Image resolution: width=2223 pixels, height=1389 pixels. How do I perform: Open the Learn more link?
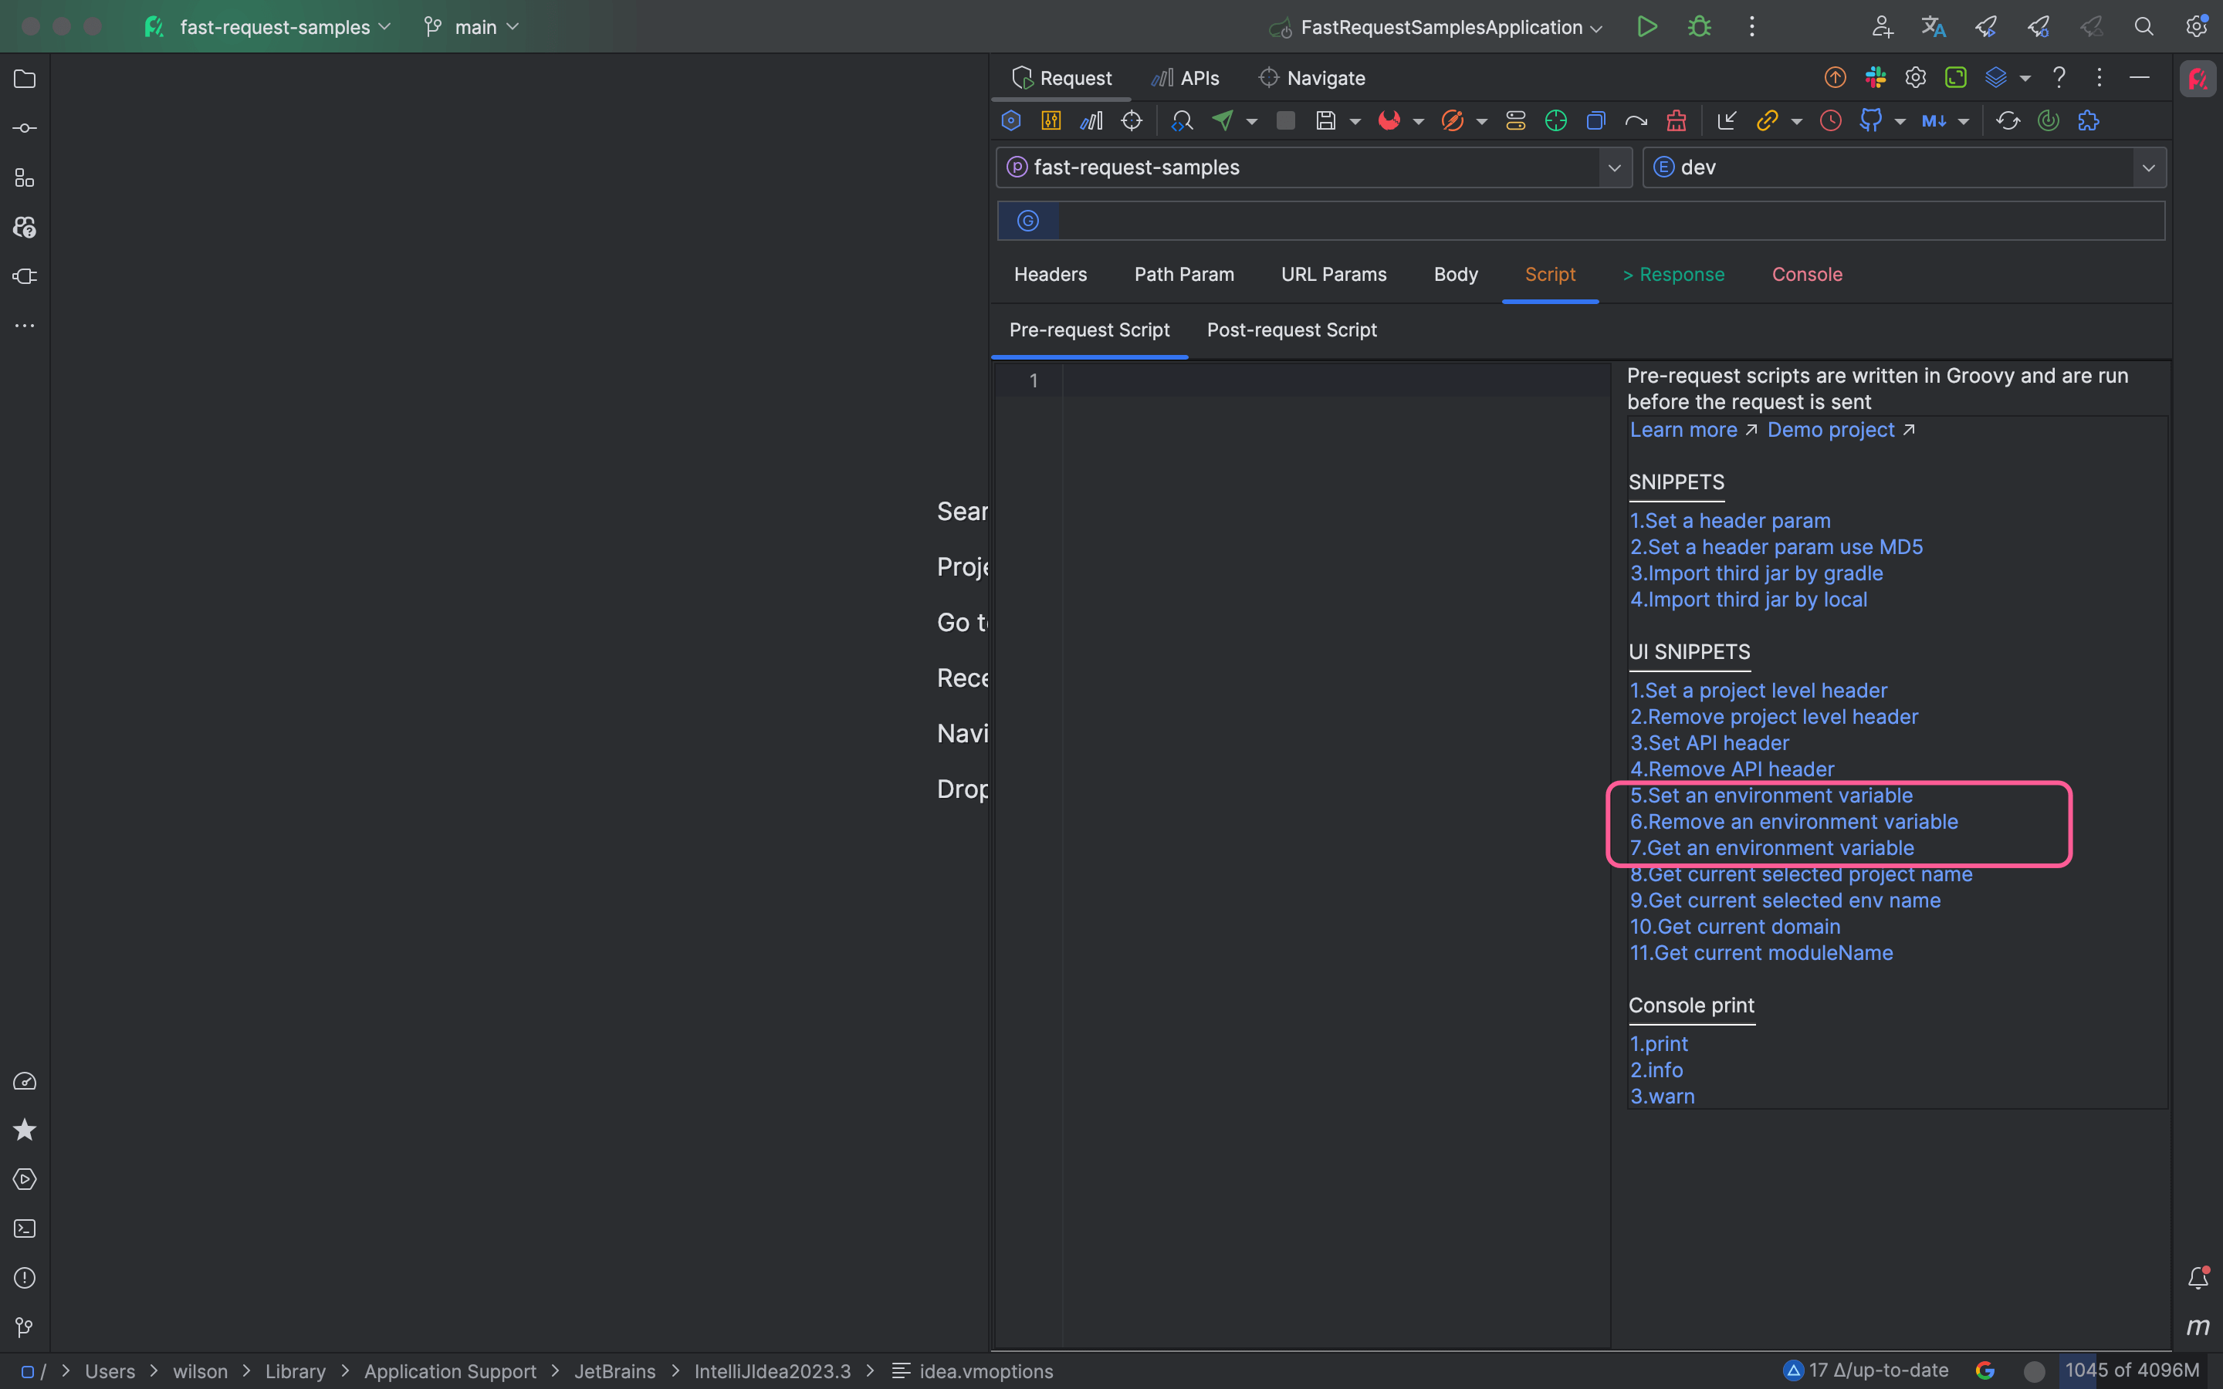pos(1683,429)
